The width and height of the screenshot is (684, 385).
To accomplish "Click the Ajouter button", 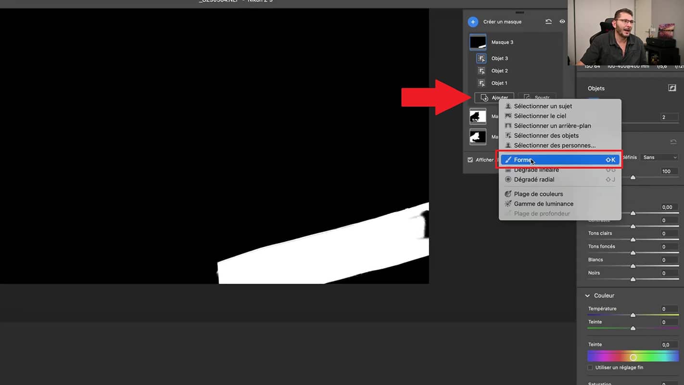I will 494,98.
